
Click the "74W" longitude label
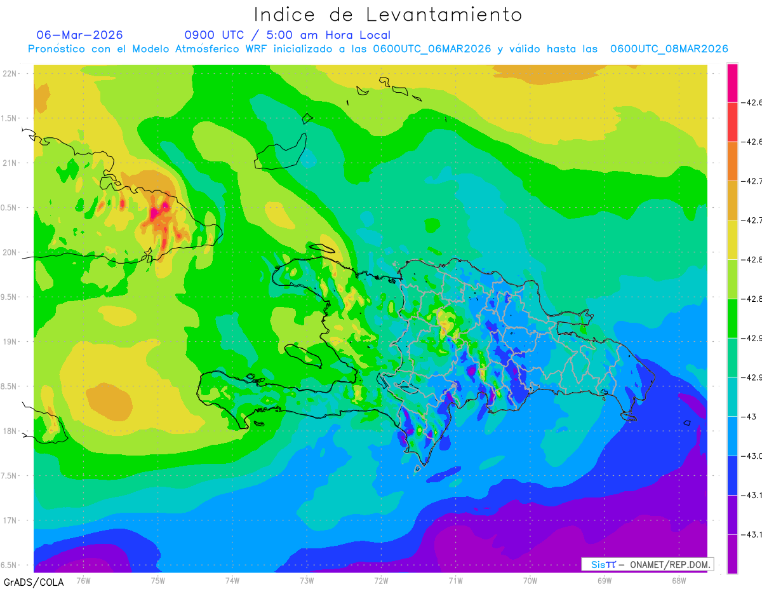pos(232,581)
